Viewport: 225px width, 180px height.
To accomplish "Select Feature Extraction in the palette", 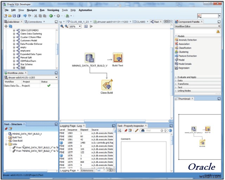I will 188,56.
